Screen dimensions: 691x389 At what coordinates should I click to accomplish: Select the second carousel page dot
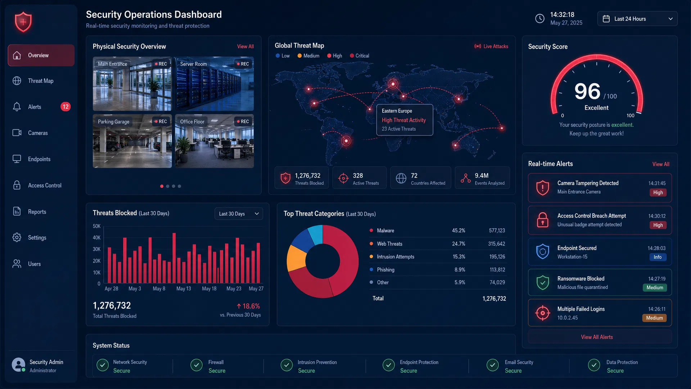click(167, 186)
